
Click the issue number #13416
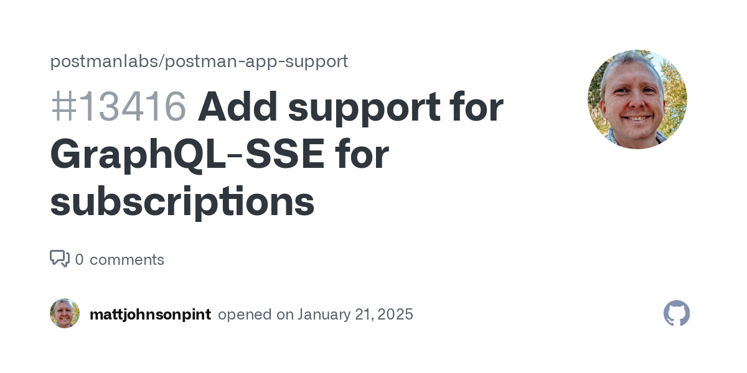tap(118, 107)
